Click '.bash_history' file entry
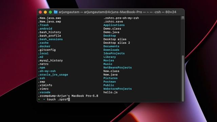The width and height of the screenshot is (217, 122). pos(50,32)
